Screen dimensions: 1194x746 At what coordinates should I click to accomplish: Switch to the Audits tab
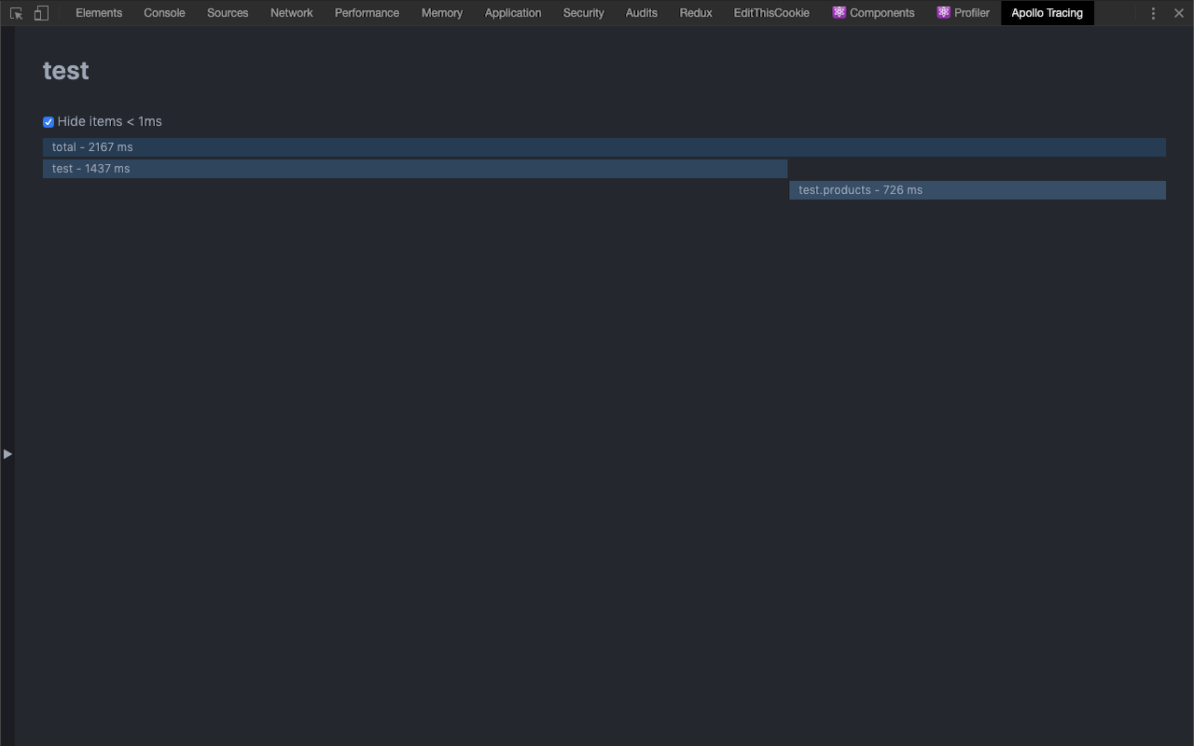(642, 13)
